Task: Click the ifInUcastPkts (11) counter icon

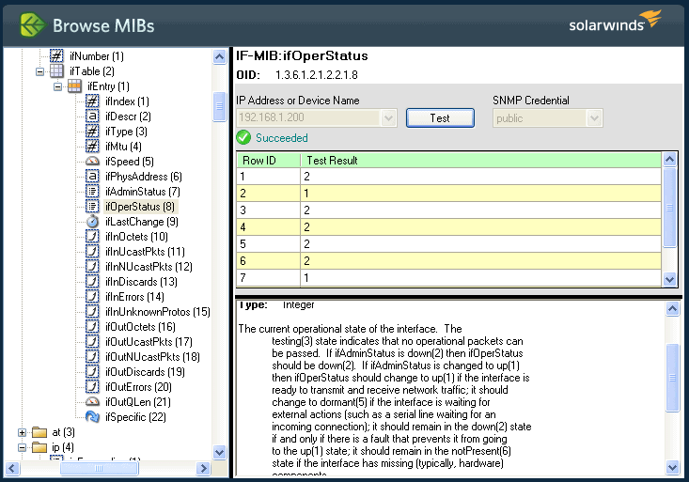Action: point(92,251)
